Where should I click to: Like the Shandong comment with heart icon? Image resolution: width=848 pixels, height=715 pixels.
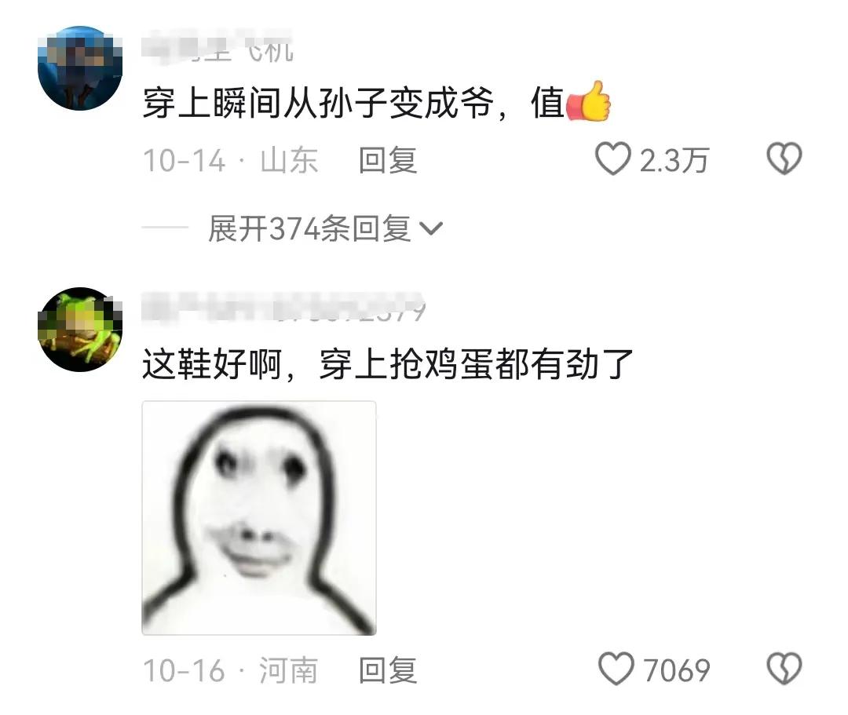pyautogui.click(x=612, y=159)
